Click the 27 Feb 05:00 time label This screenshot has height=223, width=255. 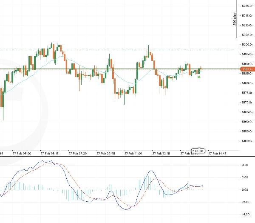click(x=22, y=154)
